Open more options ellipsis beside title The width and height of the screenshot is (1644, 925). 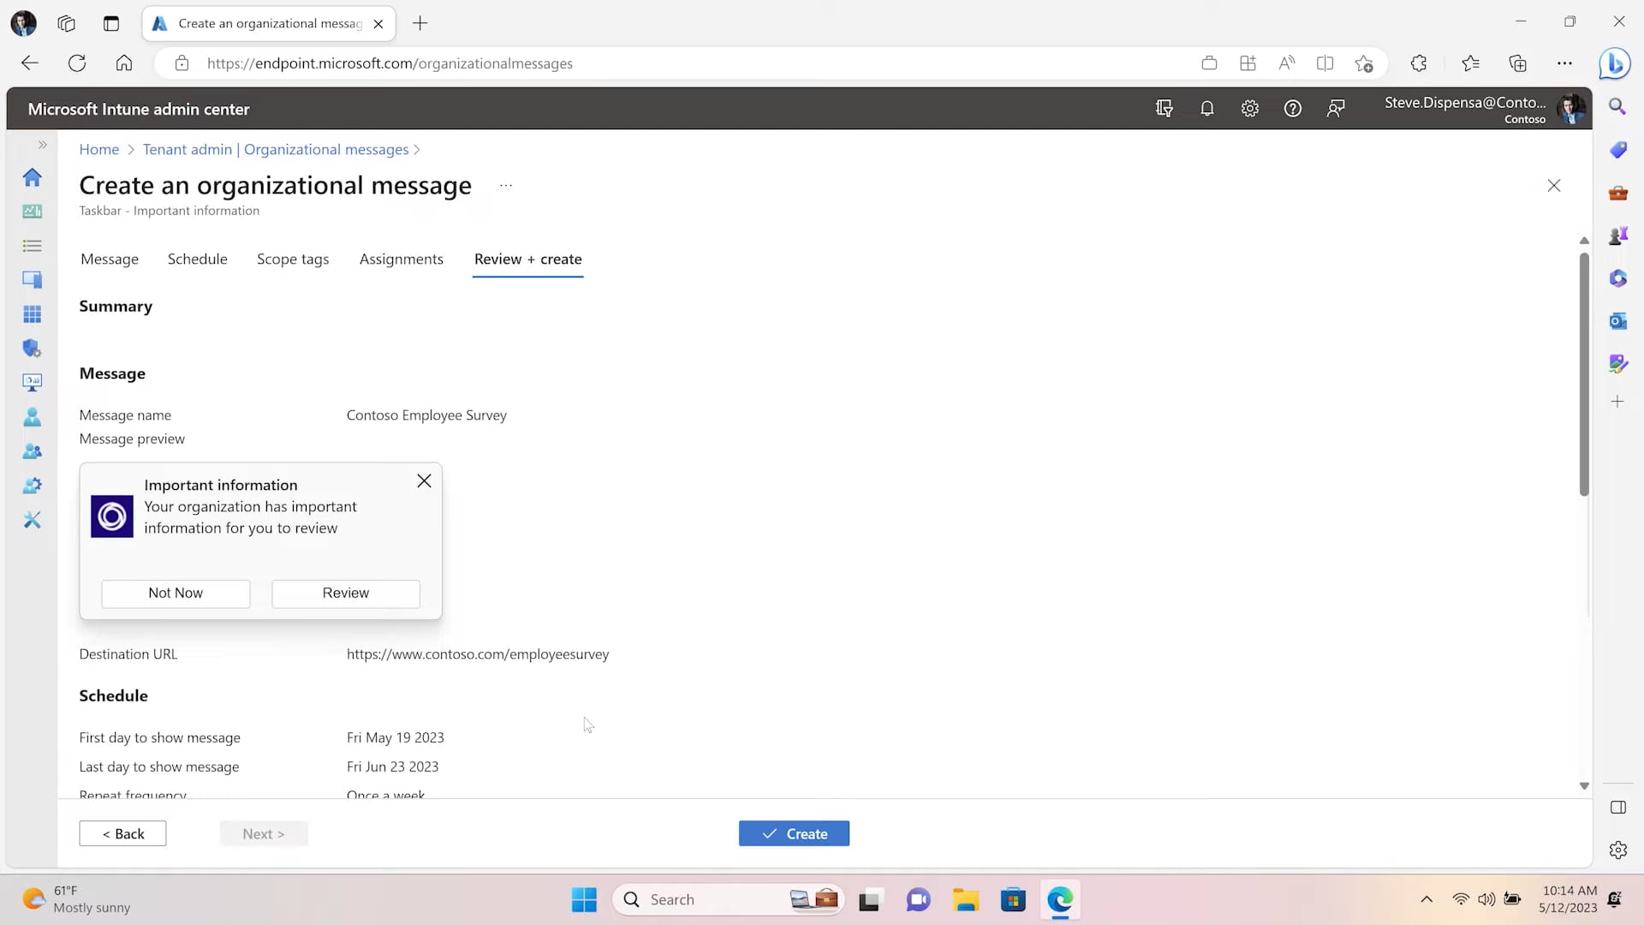tap(506, 186)
